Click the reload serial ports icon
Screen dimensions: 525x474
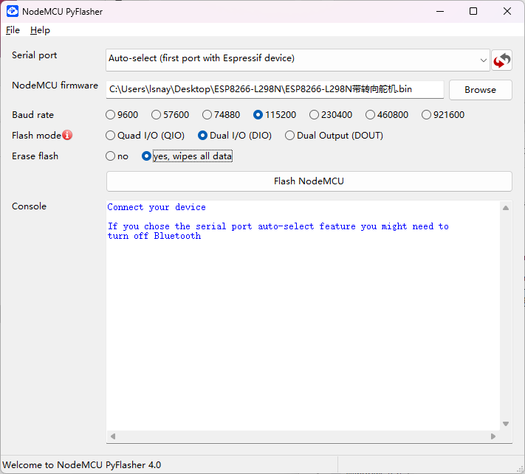501,60
